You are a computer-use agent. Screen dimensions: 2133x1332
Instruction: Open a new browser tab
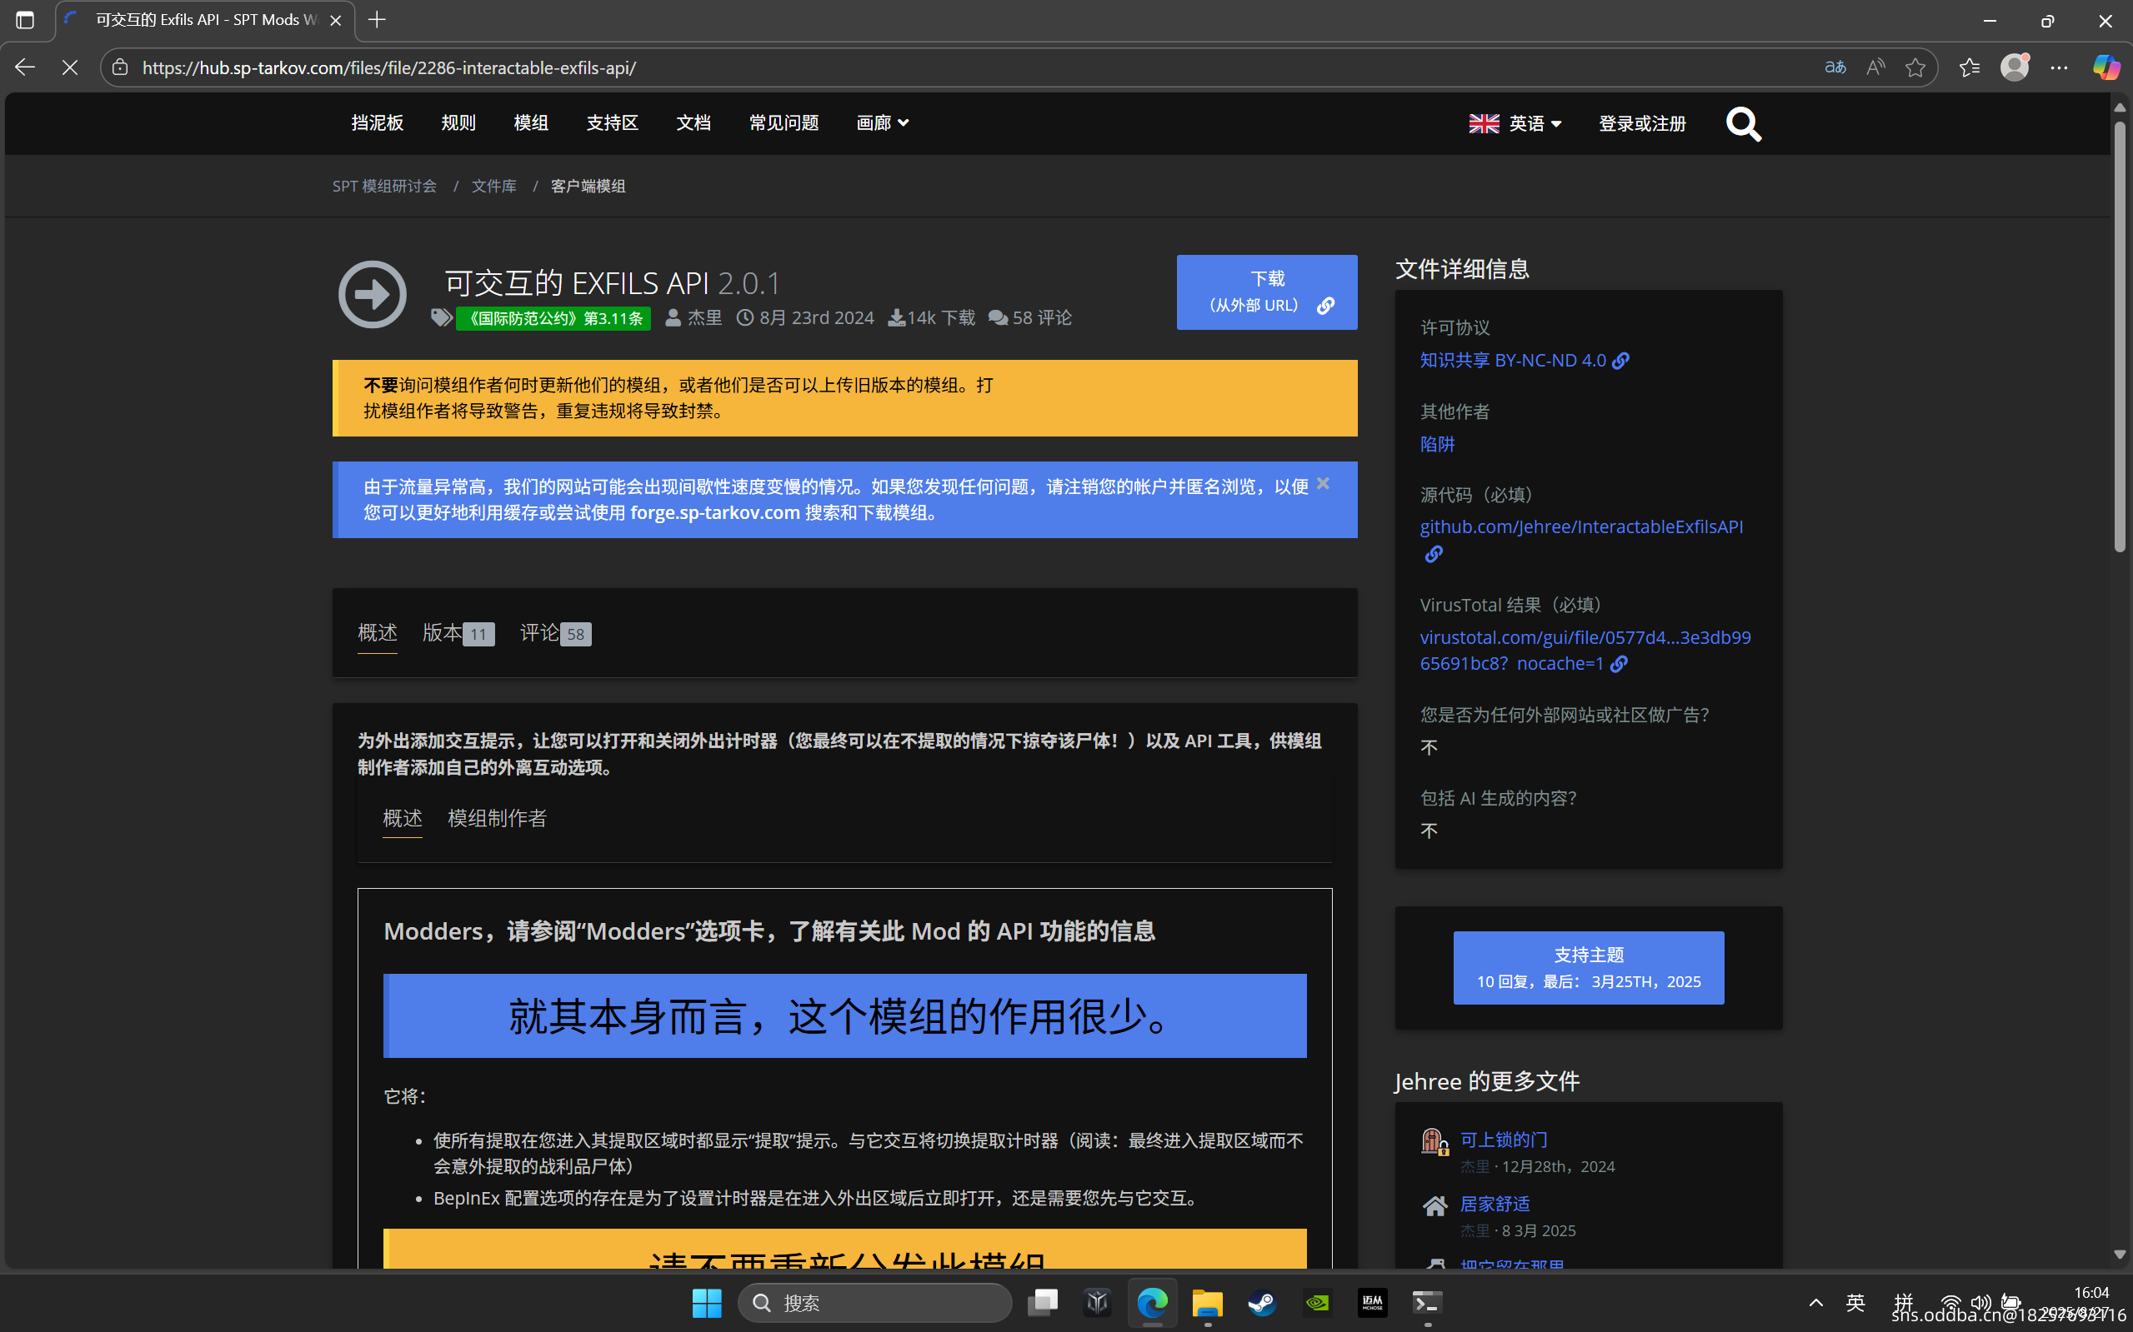[x=378, y=19]
